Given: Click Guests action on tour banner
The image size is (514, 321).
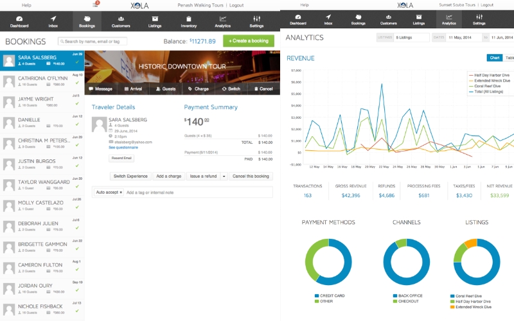Looking at the screenshot, I should click(166, 89).
